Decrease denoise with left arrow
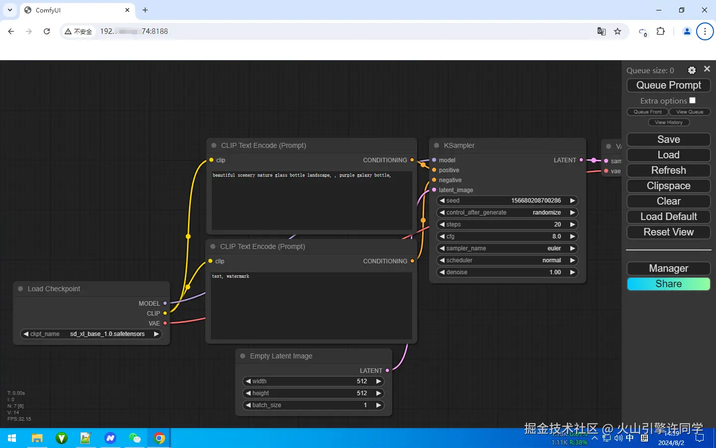Image resolution: width=716 pixels, height=448 pixels. (442, 272)
